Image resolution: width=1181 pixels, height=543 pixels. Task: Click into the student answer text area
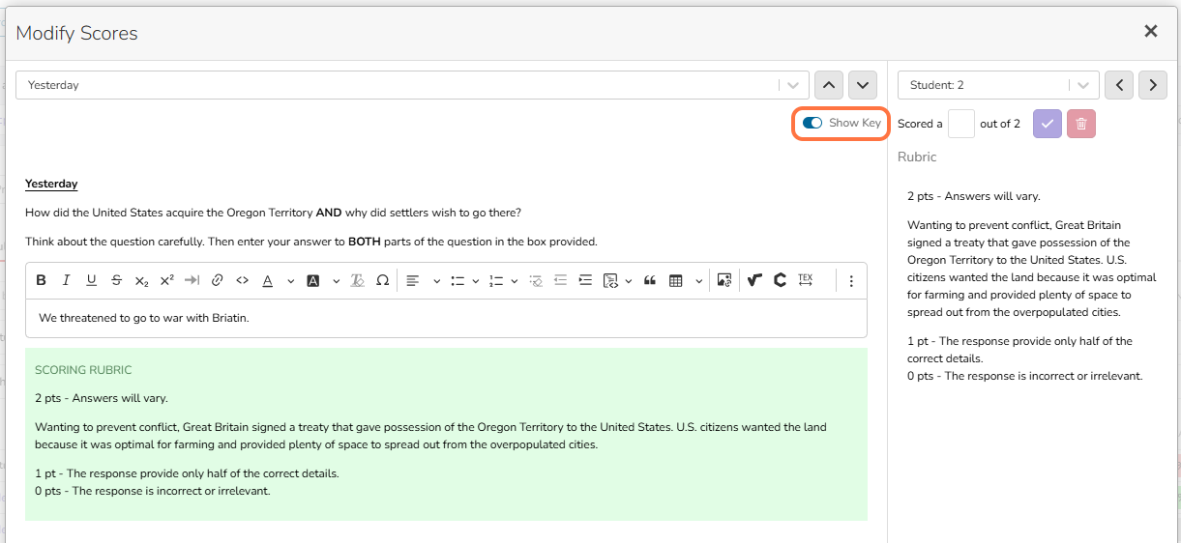tap(446, 318)
